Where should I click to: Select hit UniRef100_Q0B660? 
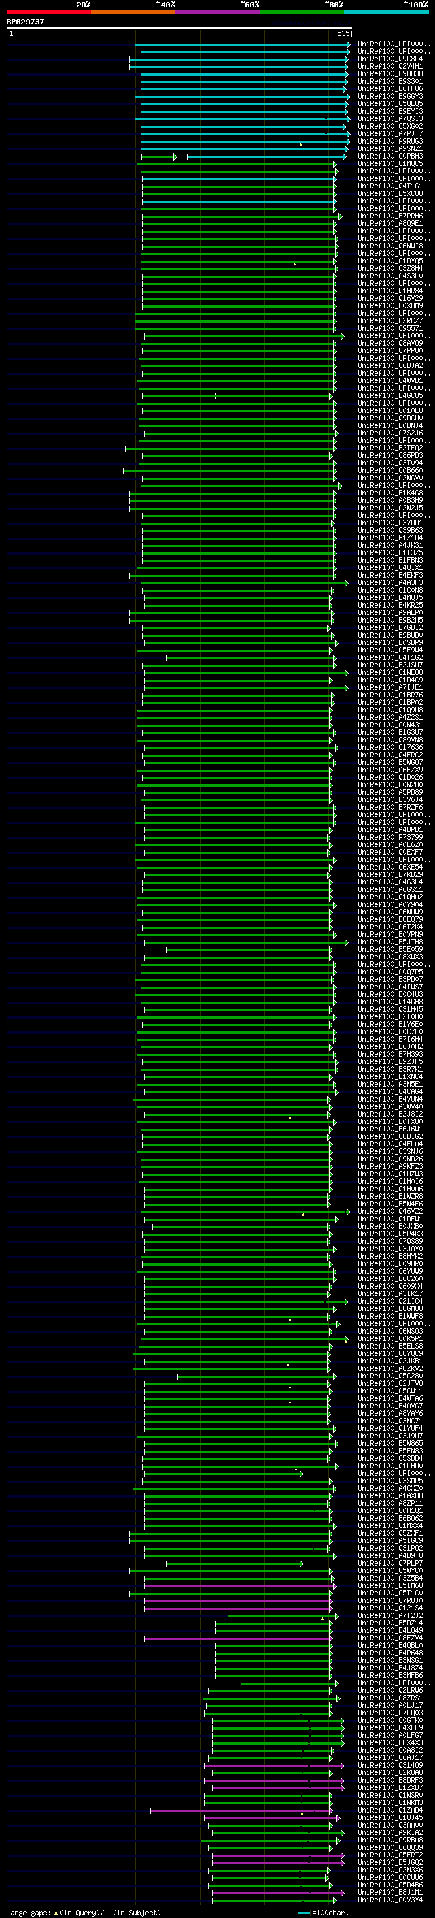pos(389,471)
